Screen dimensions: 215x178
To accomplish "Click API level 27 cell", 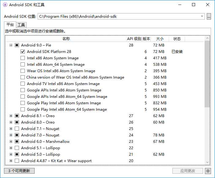I will pos(131,116).
